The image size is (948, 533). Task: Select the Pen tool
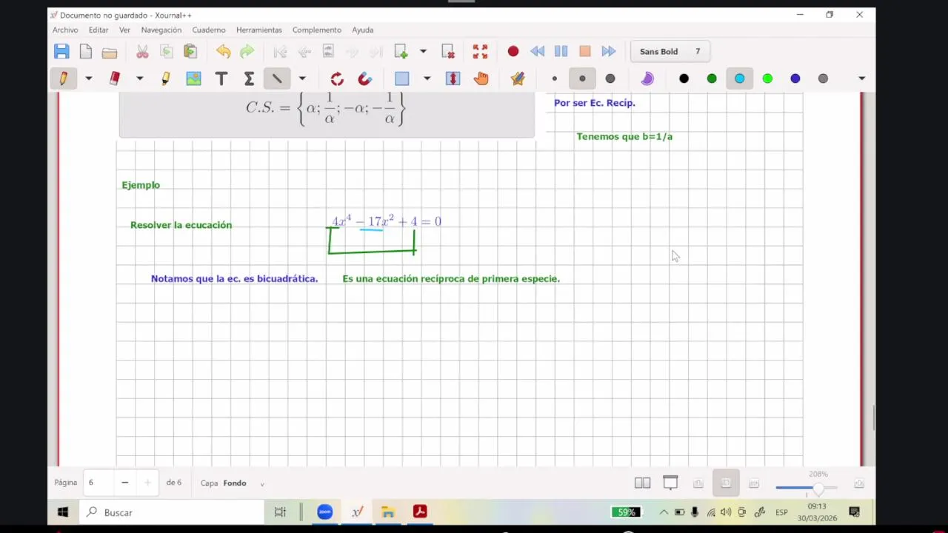64,78
